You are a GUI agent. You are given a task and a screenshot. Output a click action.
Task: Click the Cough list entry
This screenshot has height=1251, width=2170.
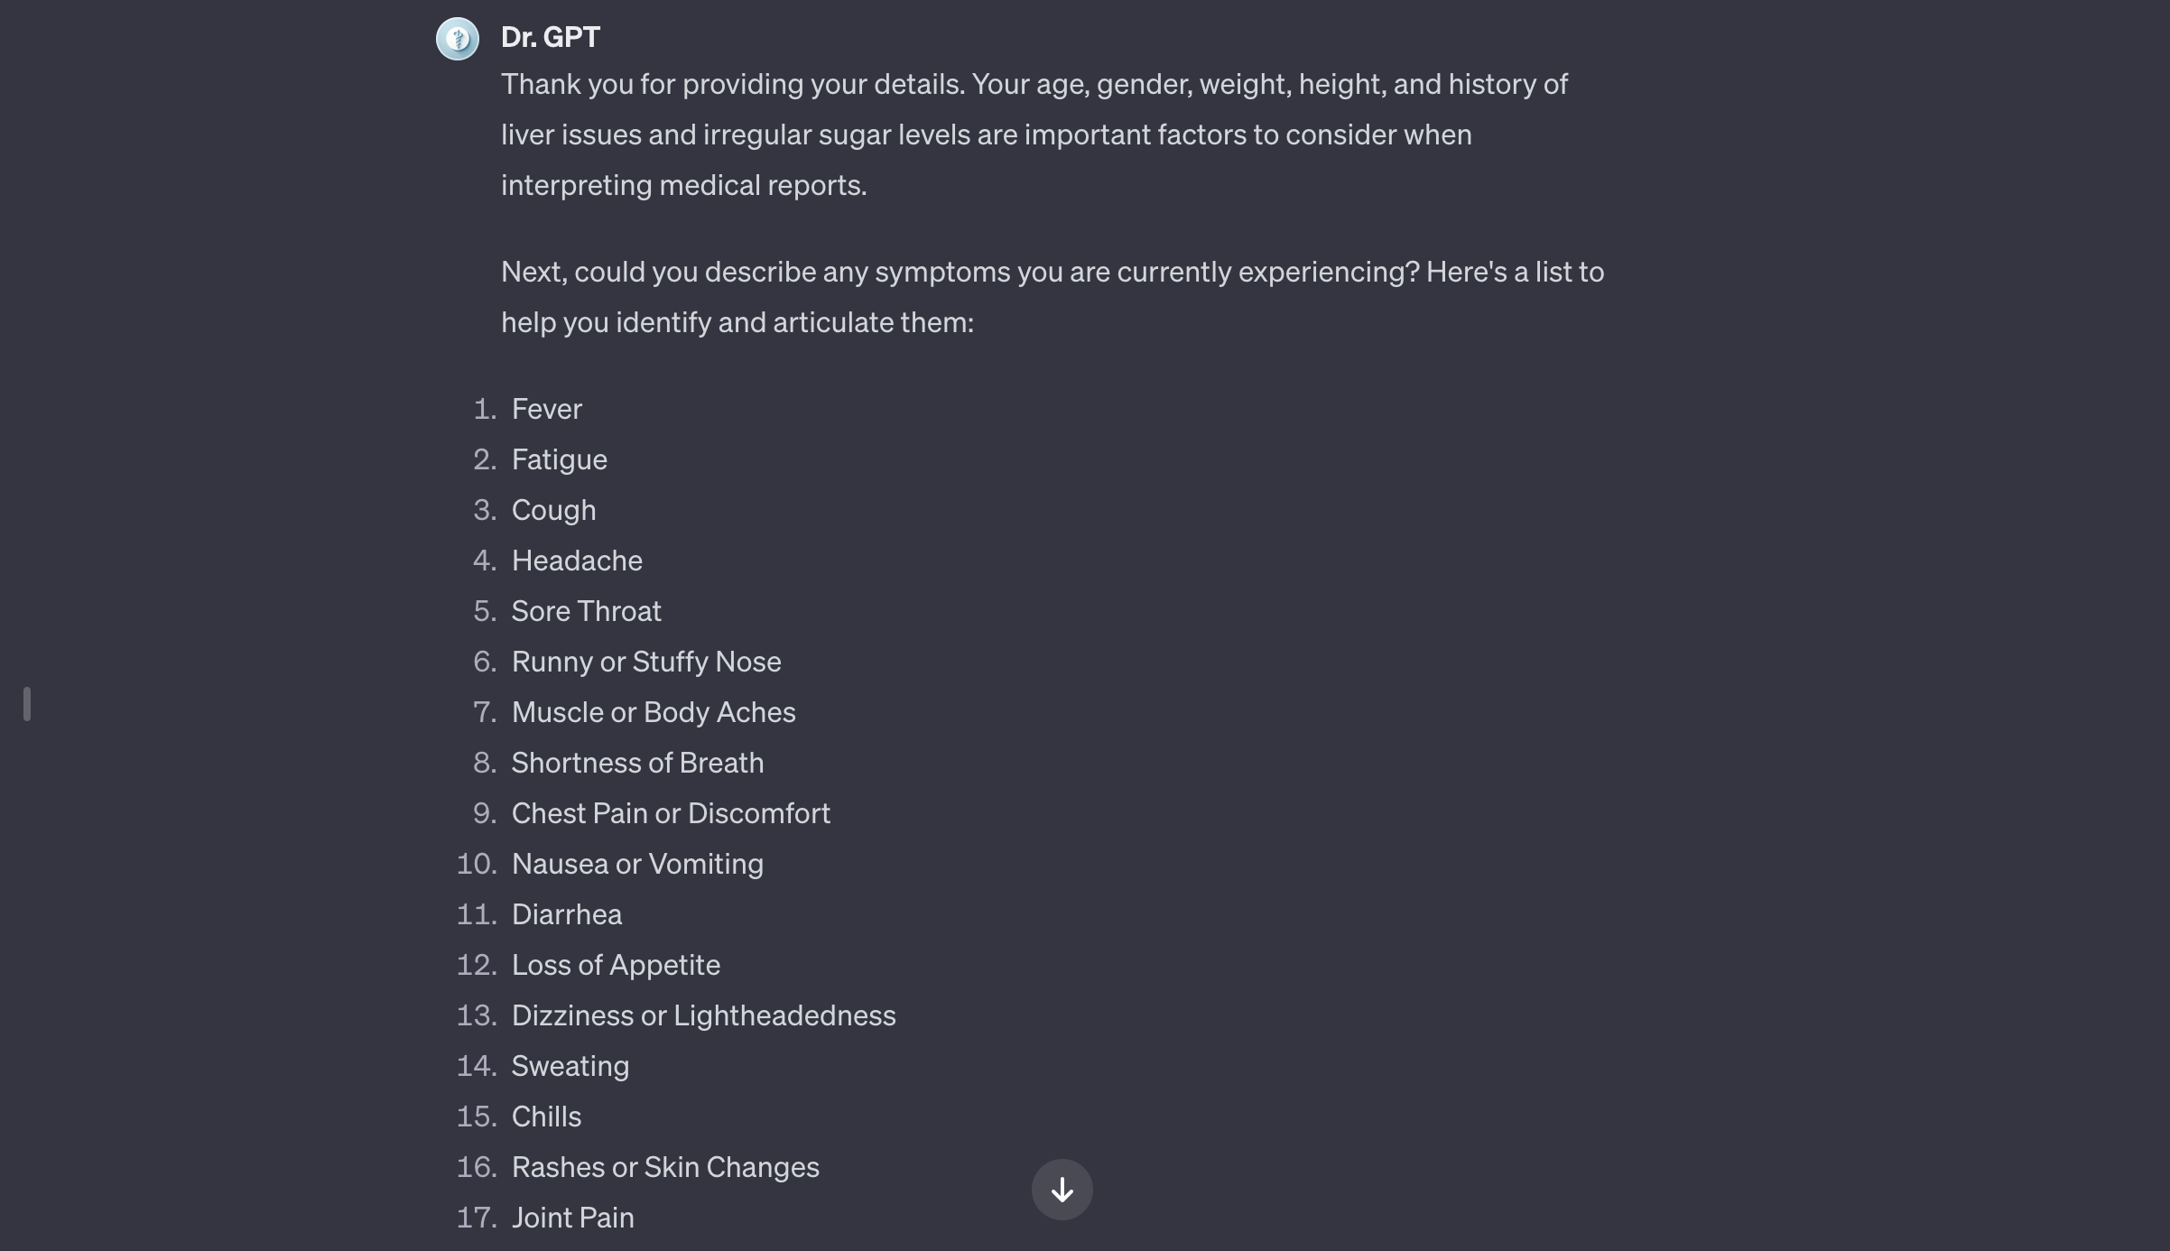(x=553, y=510)
